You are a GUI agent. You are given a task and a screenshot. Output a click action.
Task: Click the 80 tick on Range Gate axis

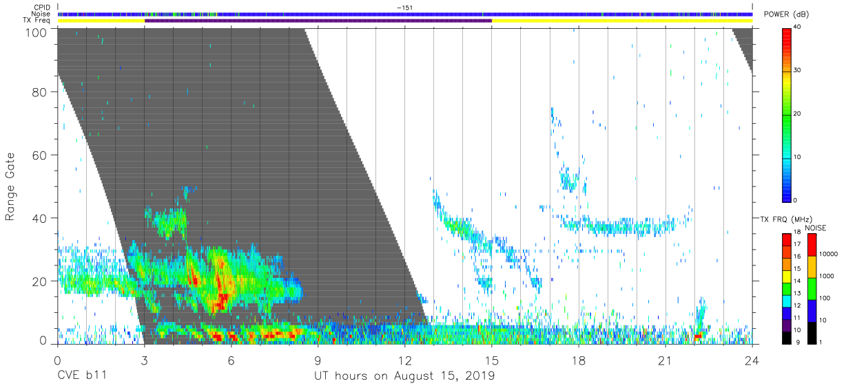coord(40,91)
